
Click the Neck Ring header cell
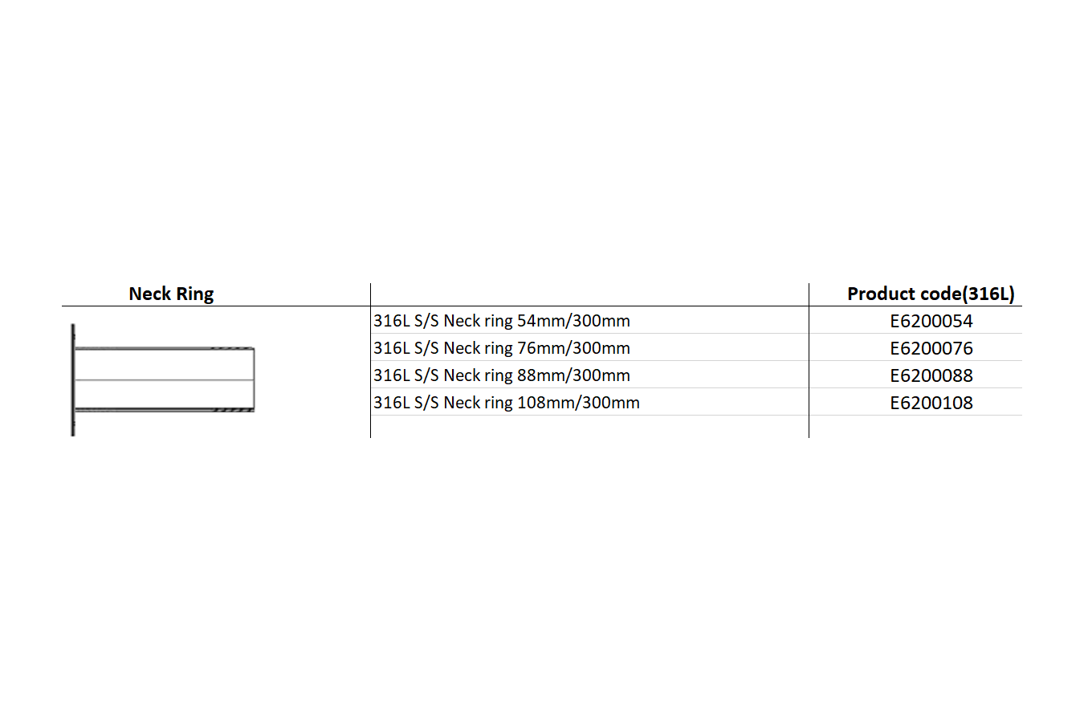pos(171,294)
